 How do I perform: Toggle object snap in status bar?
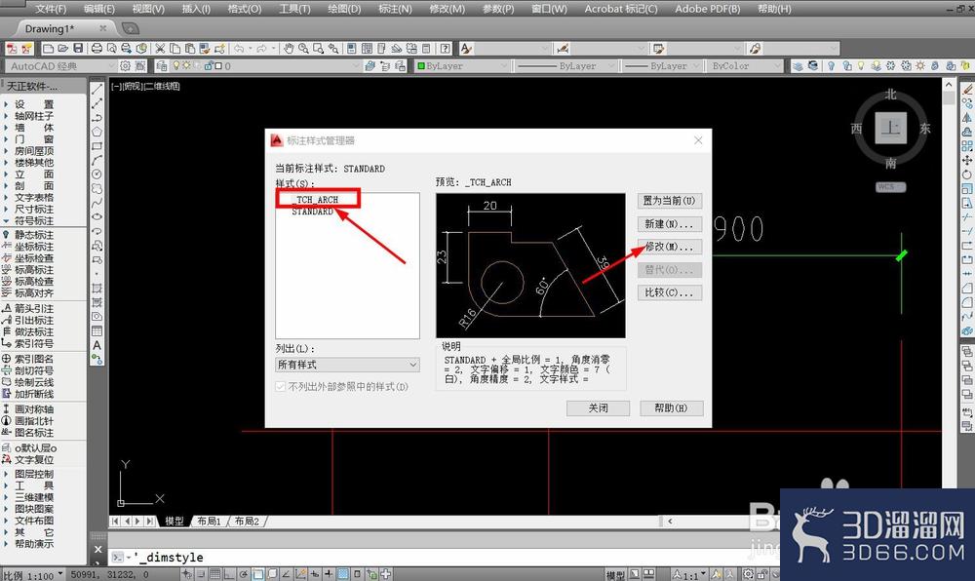tap(257, 575)
